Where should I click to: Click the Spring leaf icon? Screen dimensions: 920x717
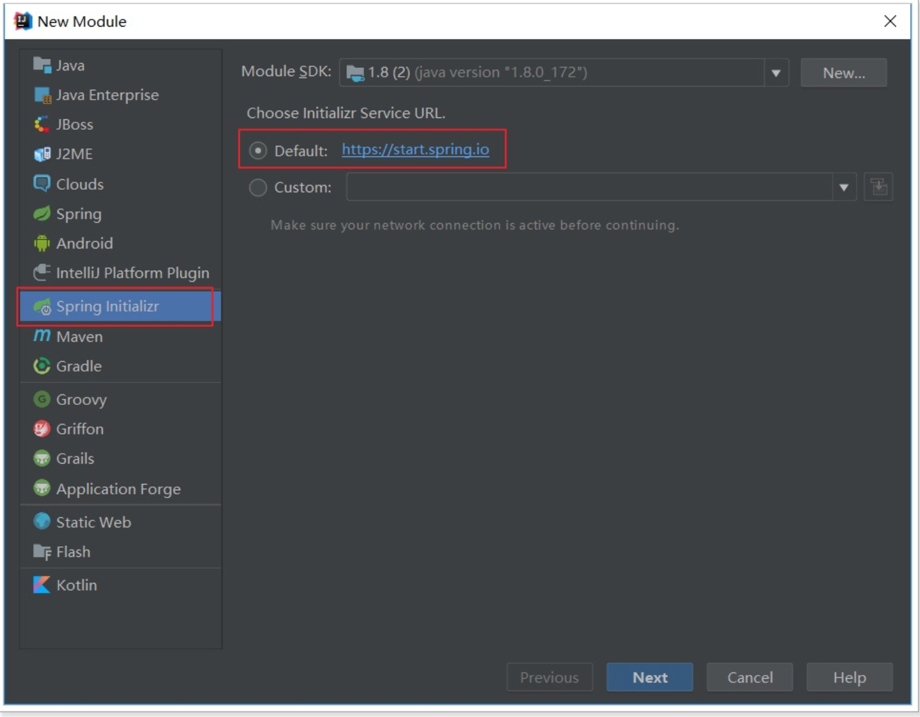tap(42, 214)
